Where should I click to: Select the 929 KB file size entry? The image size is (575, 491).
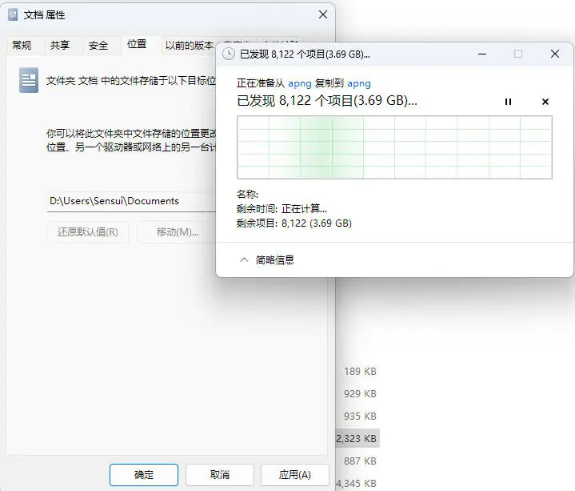point(360,394)
